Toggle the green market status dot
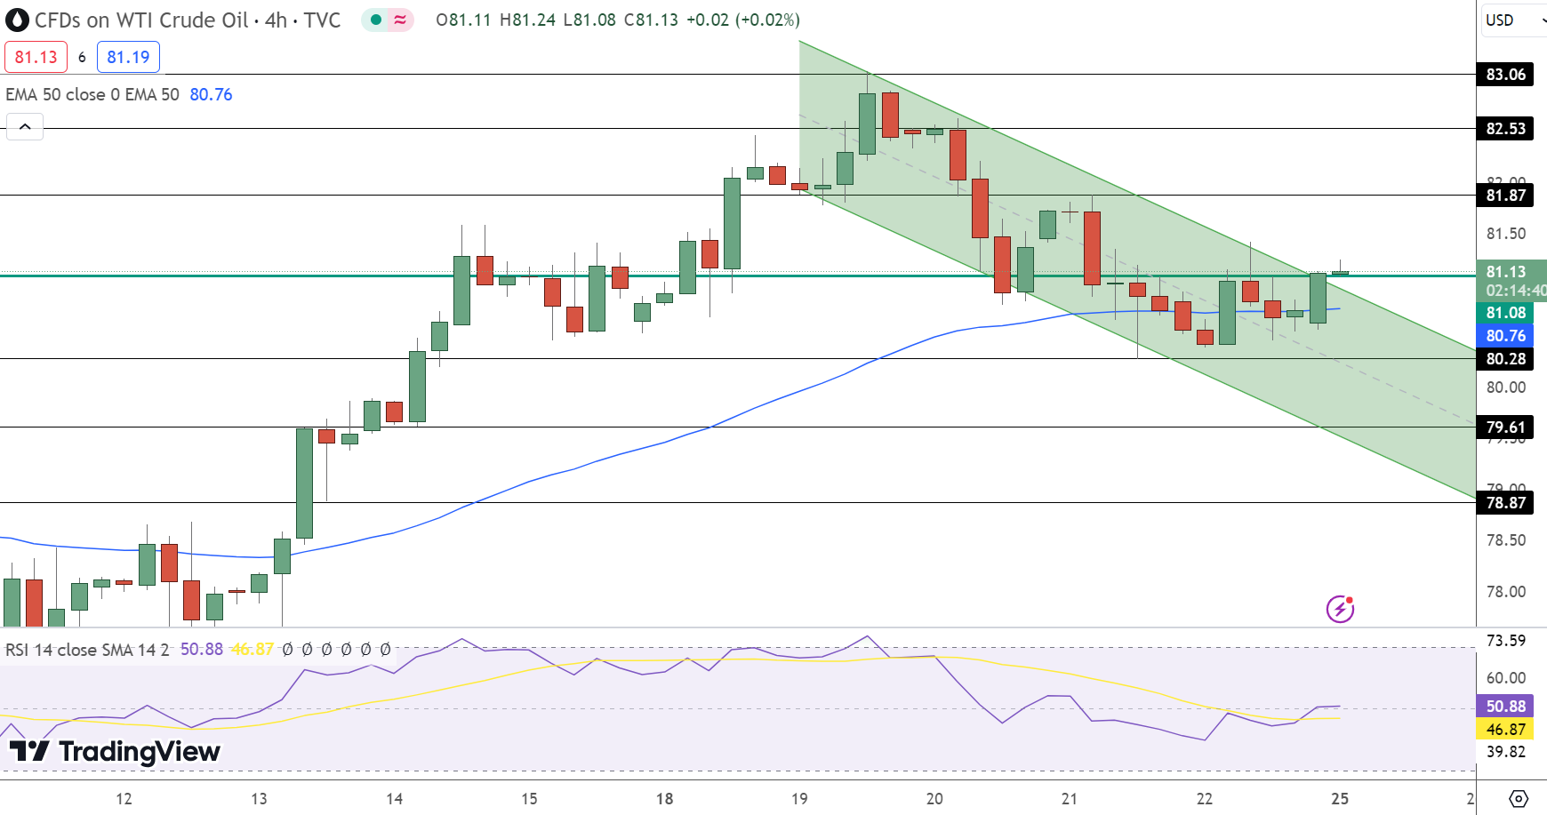1547x815 pixels. 375,19
